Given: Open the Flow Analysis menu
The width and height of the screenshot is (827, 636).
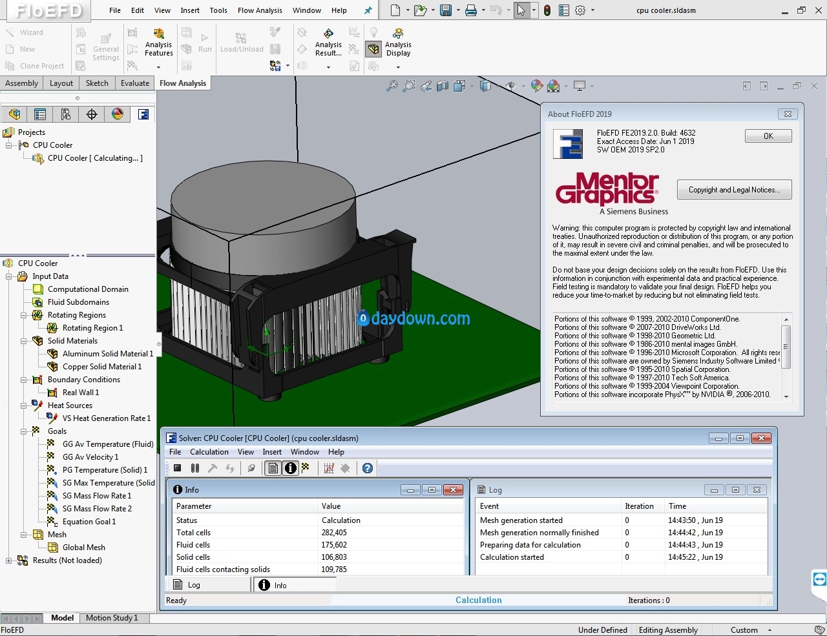Looking at the screenshot, I should pyautogui.click(x=260, y=10).
